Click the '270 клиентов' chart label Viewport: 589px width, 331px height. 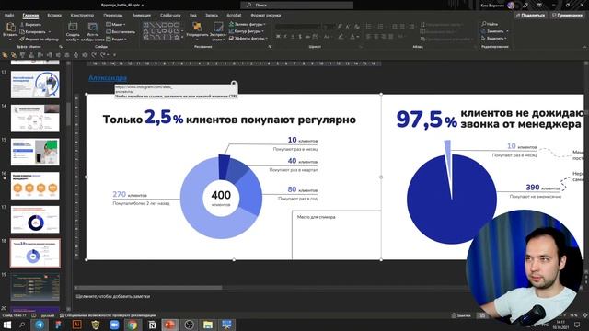(130, 194)
